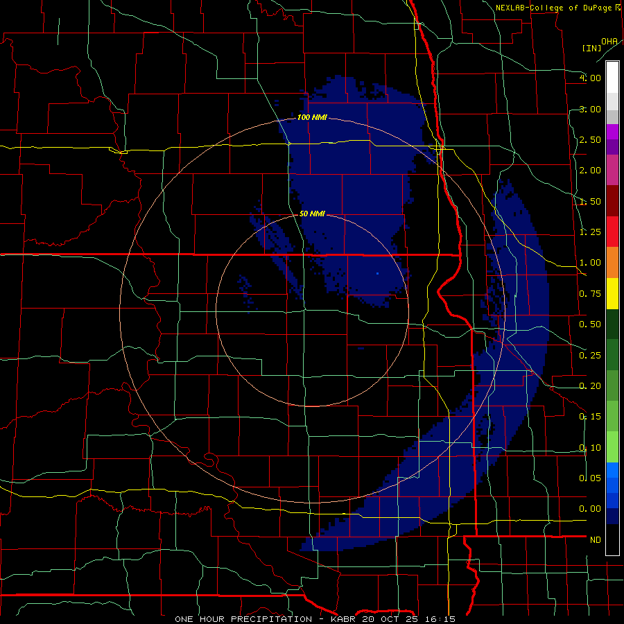This screenshot has height=624, width=624.
Task: Click the 50 NMI range ring label
Action: 312,214
